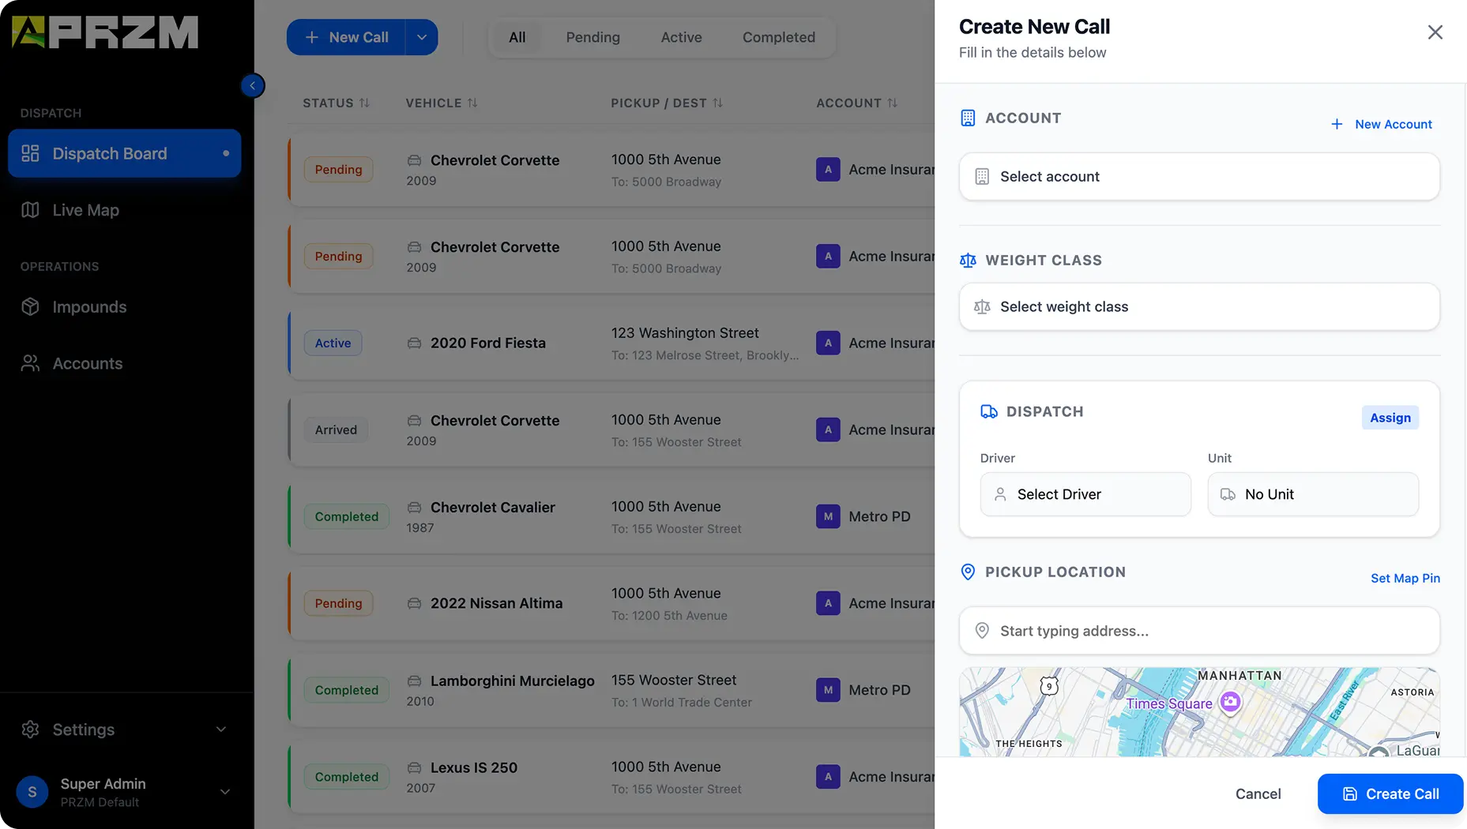The width and height of the screenshot is (1467, 829).
Task: Open the Select weight class dropdown
Action: tap(1198, 306)
